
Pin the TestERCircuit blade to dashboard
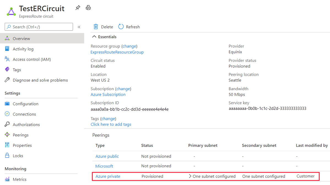tap(78, 8)
